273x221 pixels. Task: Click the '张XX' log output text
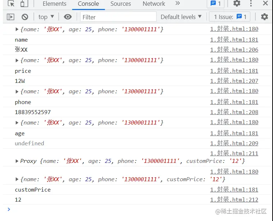pyautogui.click(x=21, y=50)
